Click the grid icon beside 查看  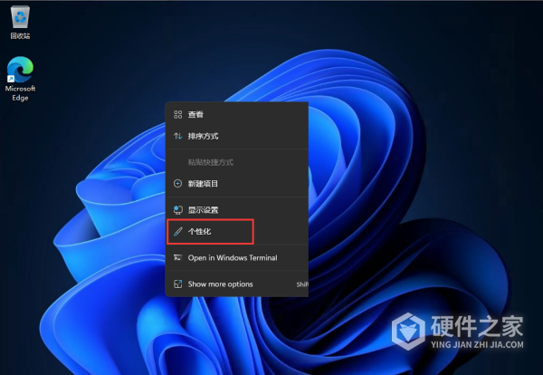177,114
